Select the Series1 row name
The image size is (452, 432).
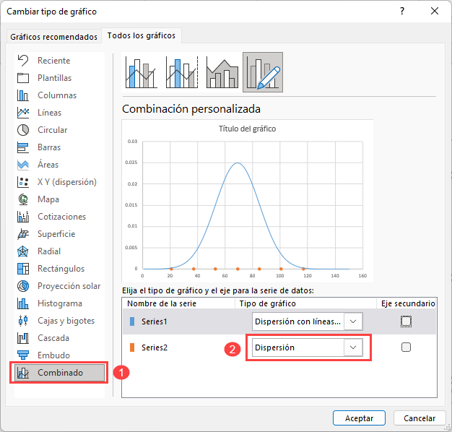click(x=155, y=321)
